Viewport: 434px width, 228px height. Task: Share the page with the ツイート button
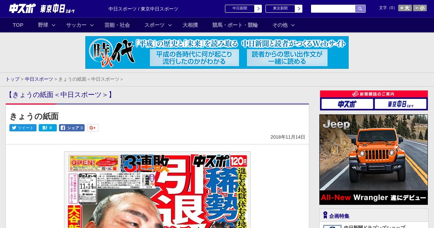point(23,128)
